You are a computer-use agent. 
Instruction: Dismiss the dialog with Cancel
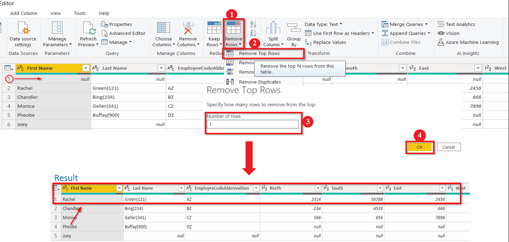449,147
